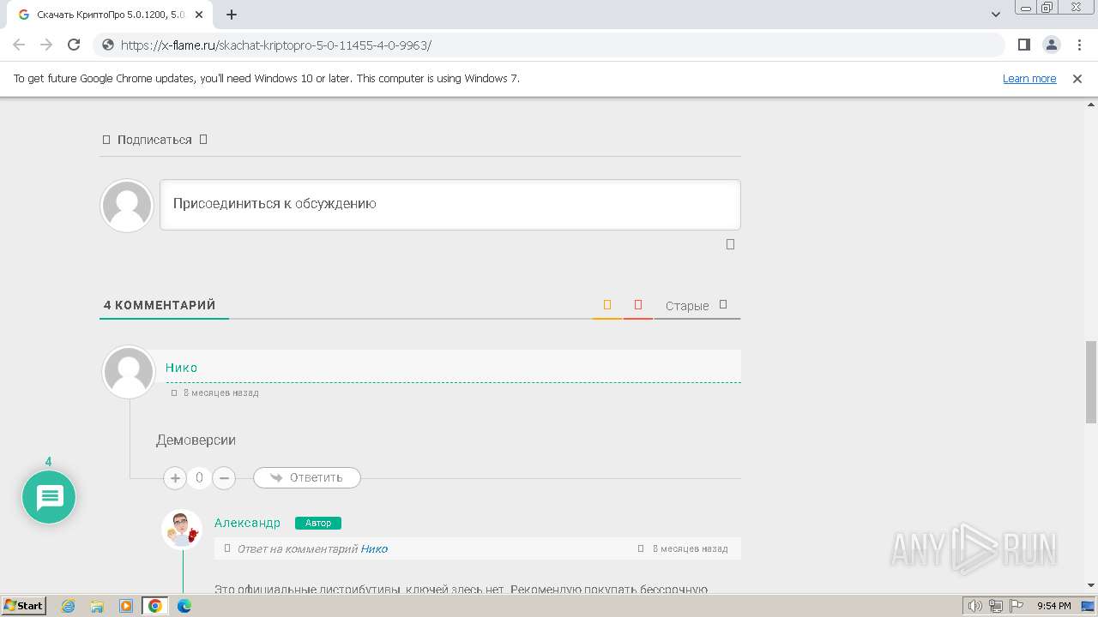
Task: Open Windows Explorer folder from taskbar
Action: point(97,606)
